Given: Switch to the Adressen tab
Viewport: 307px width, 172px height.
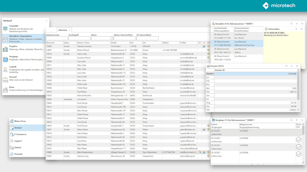Looking at the screenshot, I should [63, 30].
